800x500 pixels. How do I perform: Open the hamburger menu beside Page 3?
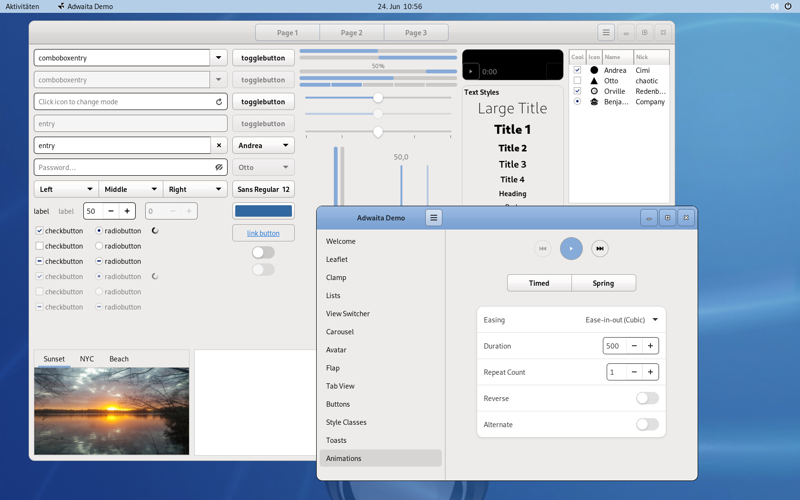(x=606, y=33)
